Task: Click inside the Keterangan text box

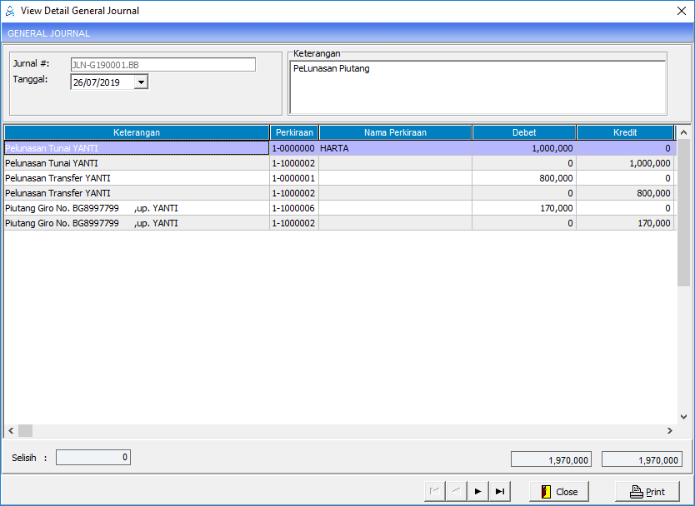Action: [477, 87]
